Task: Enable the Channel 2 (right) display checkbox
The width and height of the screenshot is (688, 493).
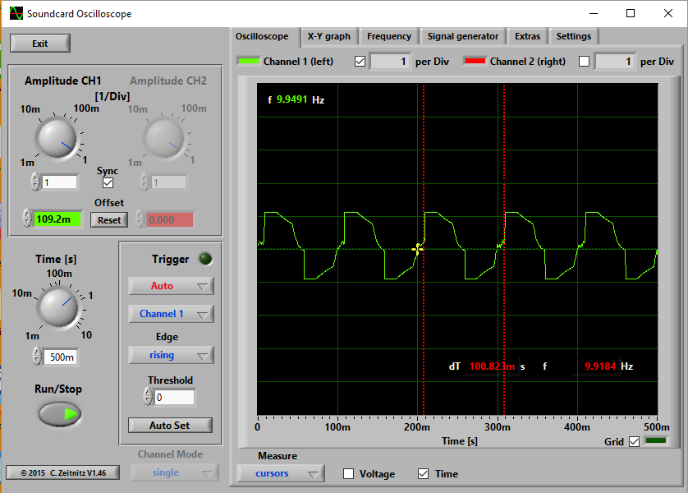Action: [584, 61]
